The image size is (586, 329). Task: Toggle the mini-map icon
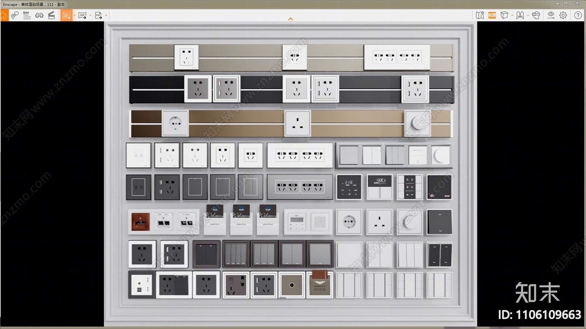(480, 15)
